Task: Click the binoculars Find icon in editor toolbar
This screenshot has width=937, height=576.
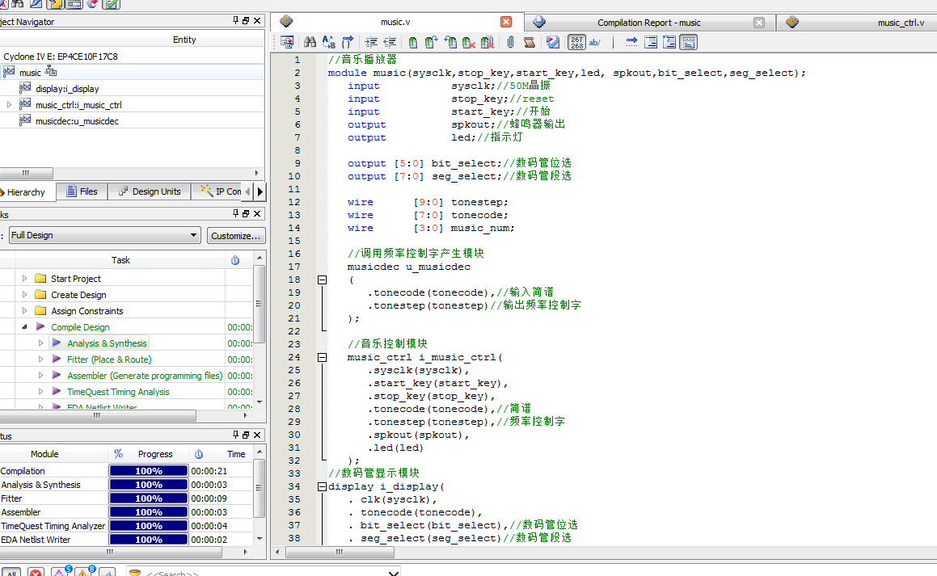Action: click(310, 42)
